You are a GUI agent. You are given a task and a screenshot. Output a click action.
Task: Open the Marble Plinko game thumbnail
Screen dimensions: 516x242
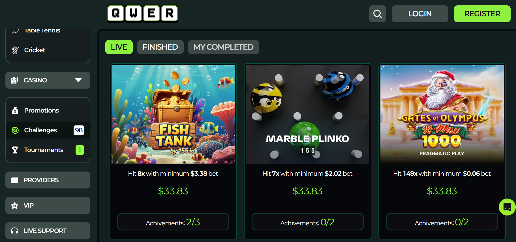[308, 114]
